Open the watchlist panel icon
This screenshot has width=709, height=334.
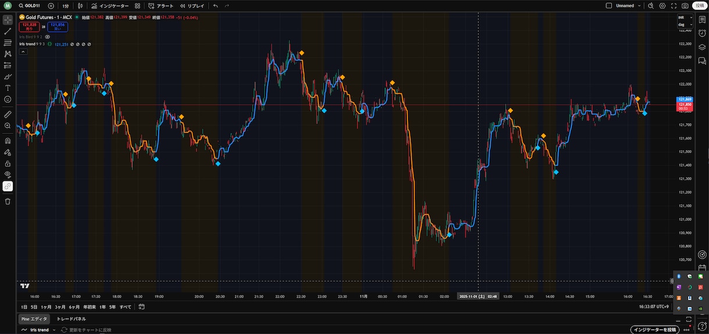702,20
